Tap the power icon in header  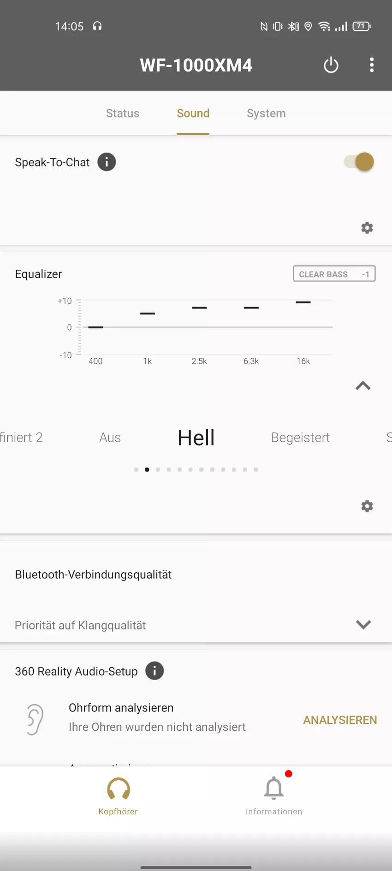331,65
